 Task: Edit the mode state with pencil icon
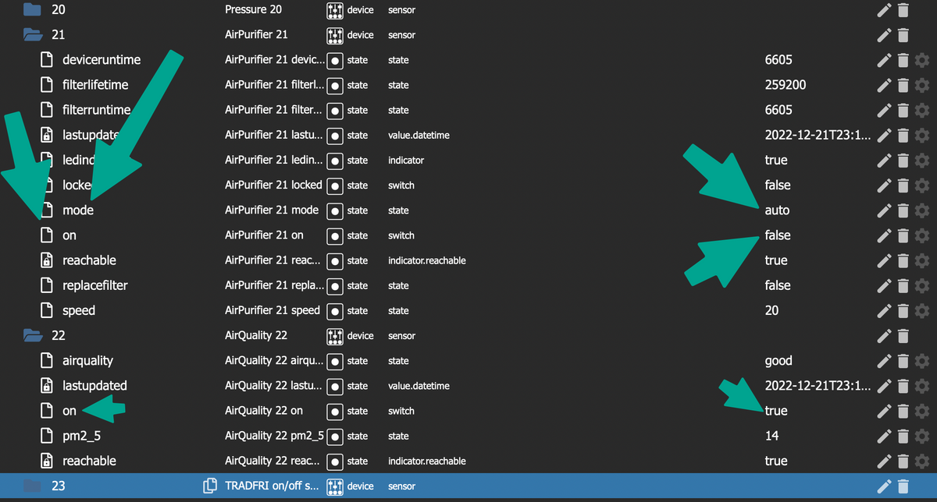point(884,210)
